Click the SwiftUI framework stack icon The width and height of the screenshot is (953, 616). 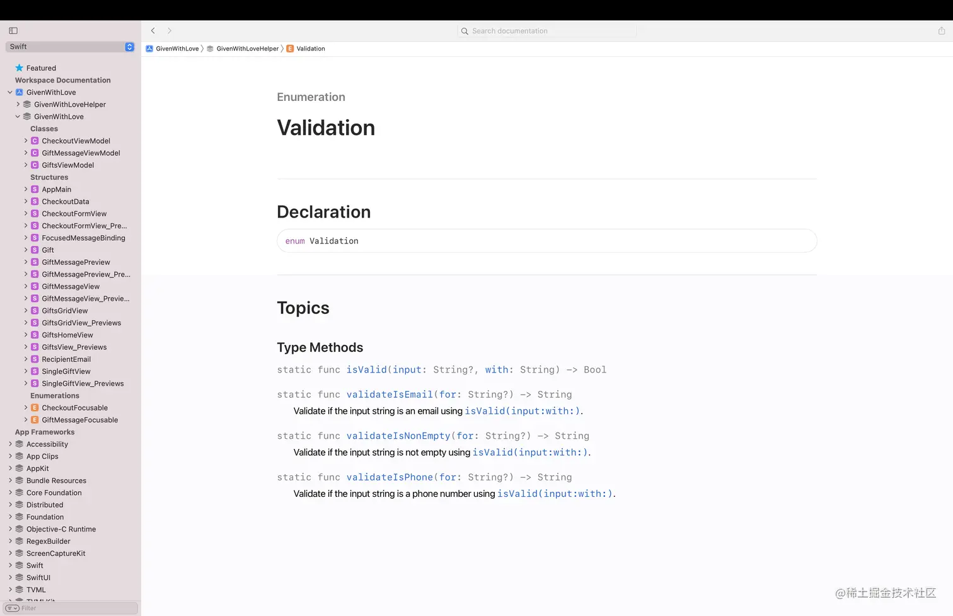19,578
